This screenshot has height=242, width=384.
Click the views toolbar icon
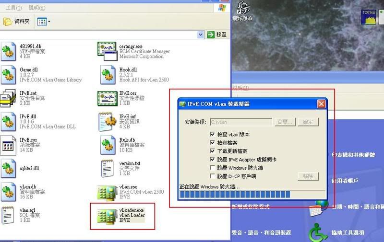point(42,22)
